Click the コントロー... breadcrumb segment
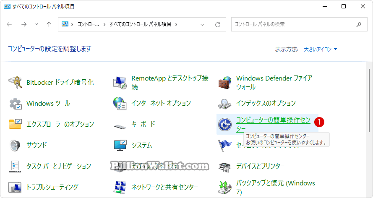Viewport: 373px width, 198px height. tap(88, 24)
